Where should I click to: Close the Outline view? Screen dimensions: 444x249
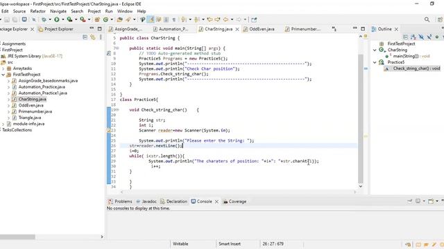[396, 29]
